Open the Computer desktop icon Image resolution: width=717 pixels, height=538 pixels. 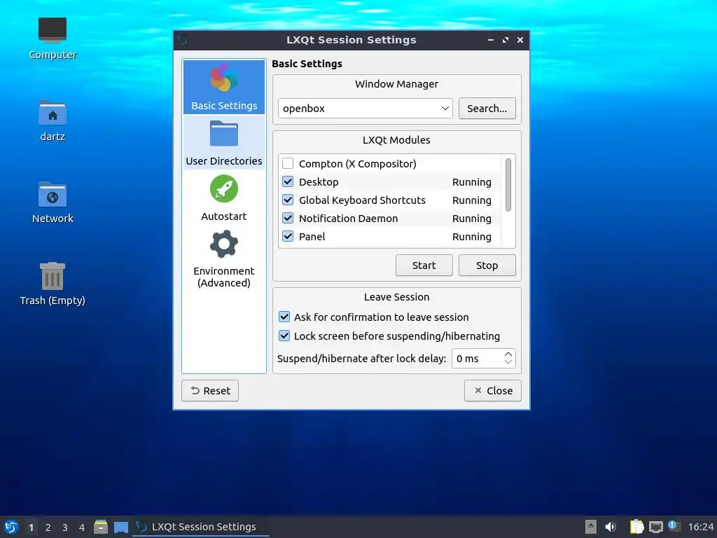point(52,39)
